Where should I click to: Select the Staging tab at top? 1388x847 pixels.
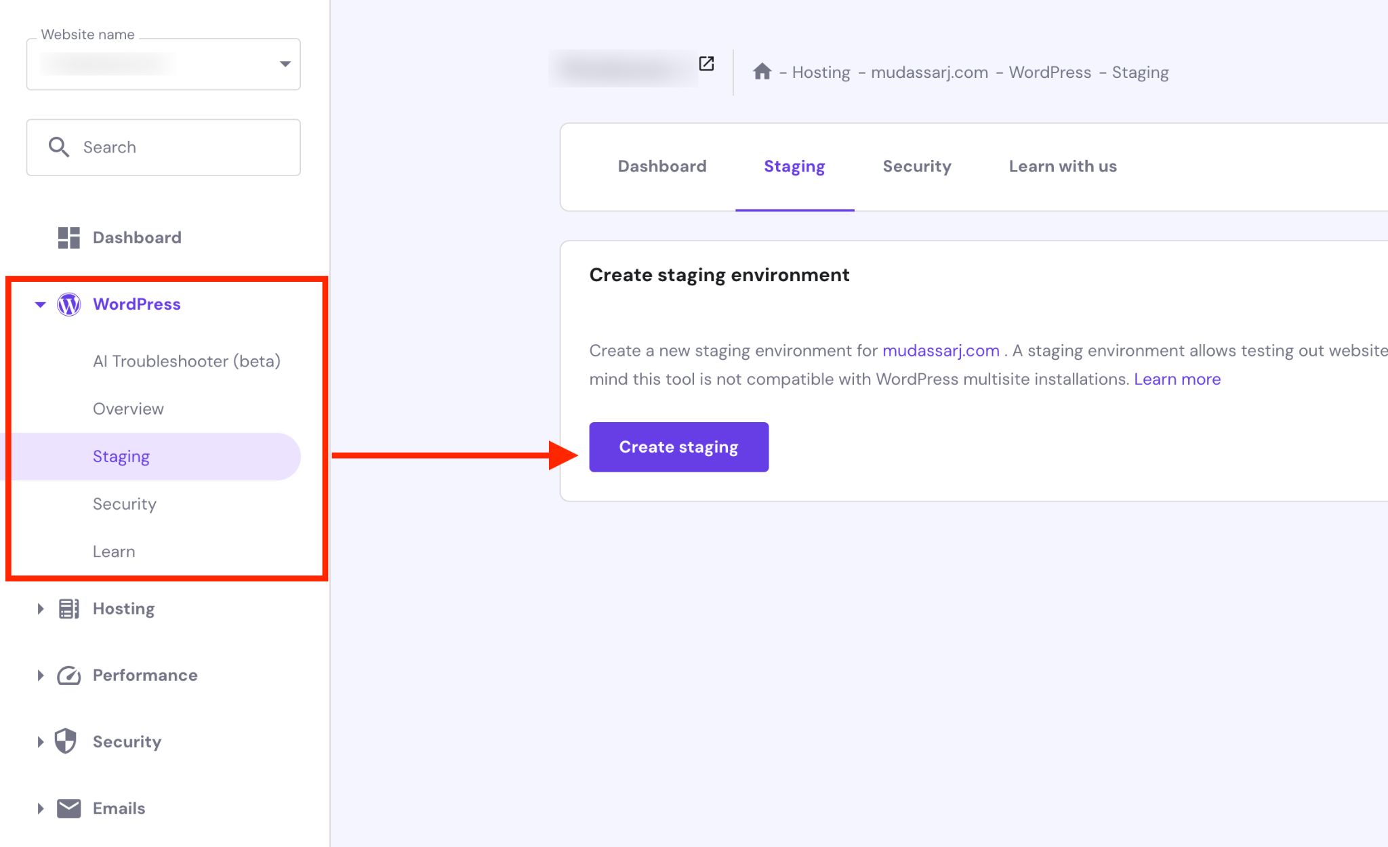793,167
